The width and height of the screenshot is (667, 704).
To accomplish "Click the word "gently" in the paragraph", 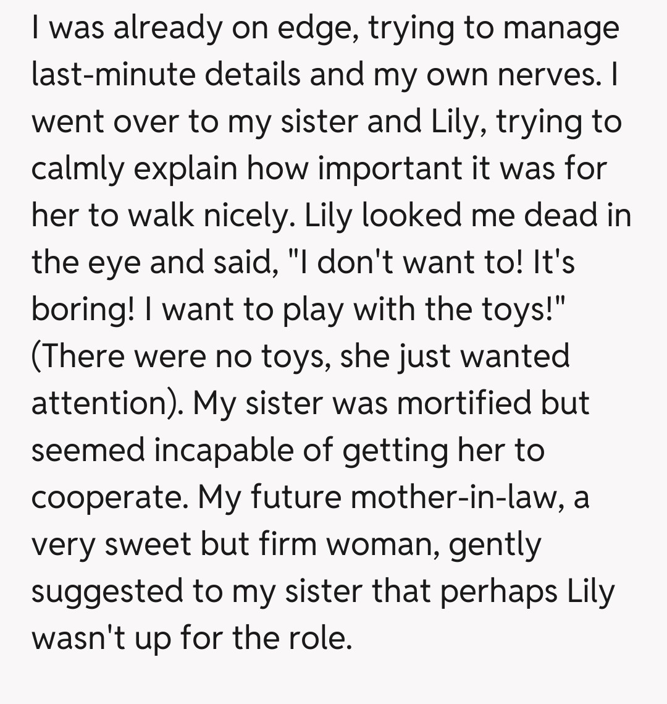I will 495,545.
